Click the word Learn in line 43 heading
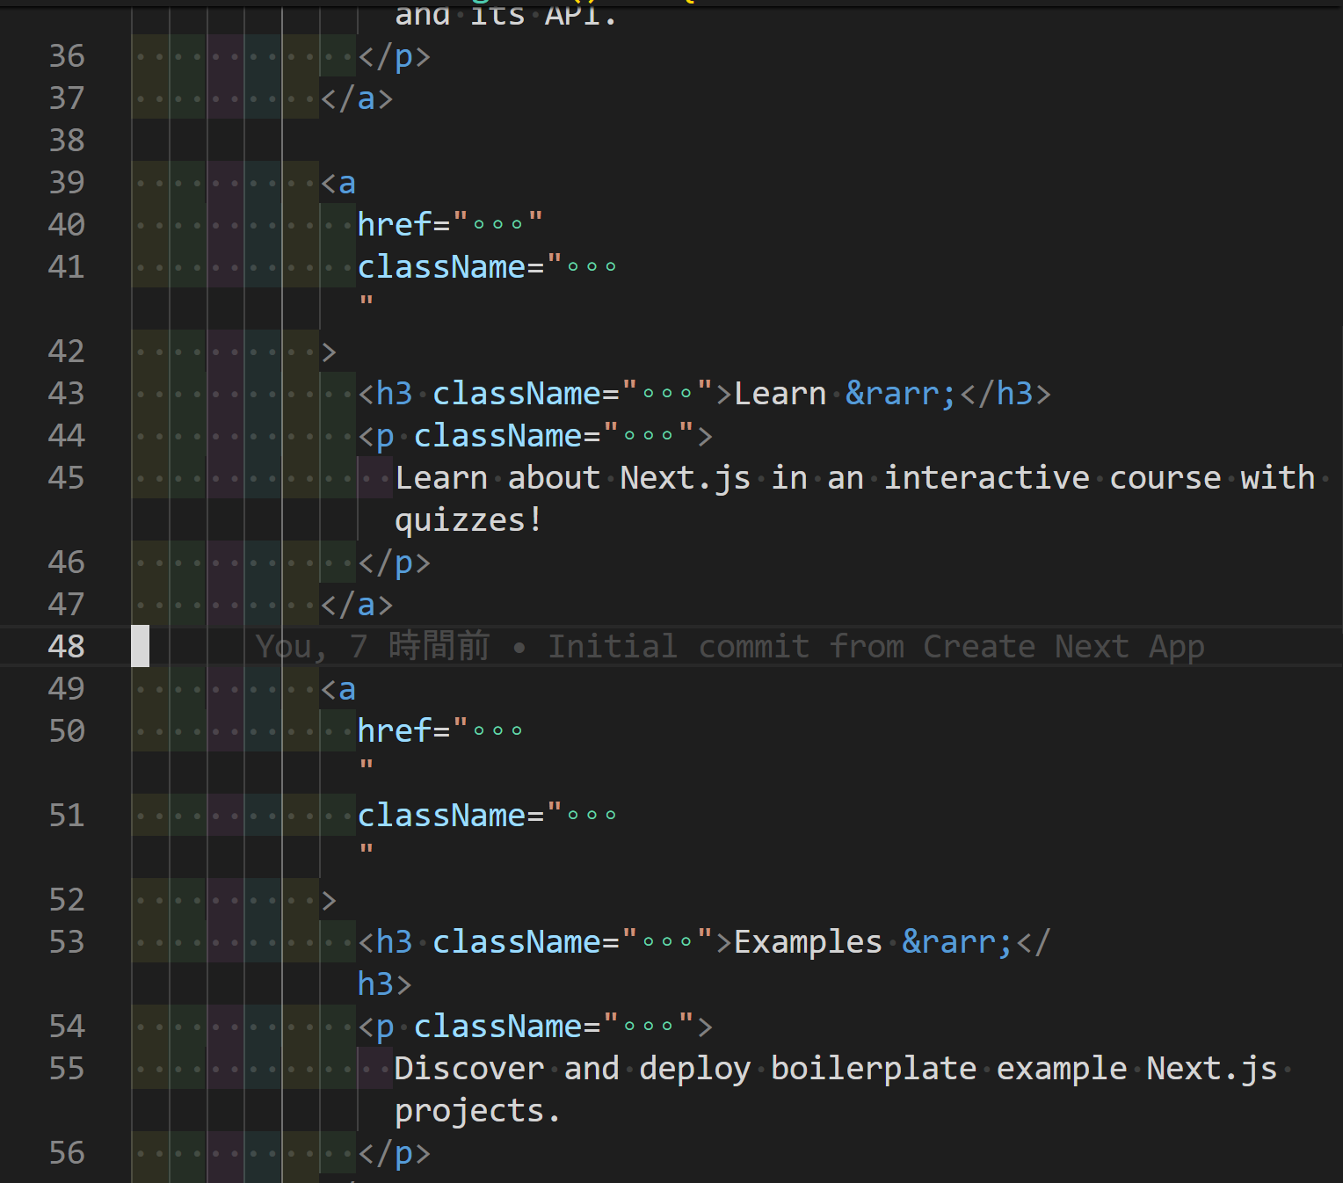The width and height of the screenshot is (1343, 1183). [x=780, y=394]
